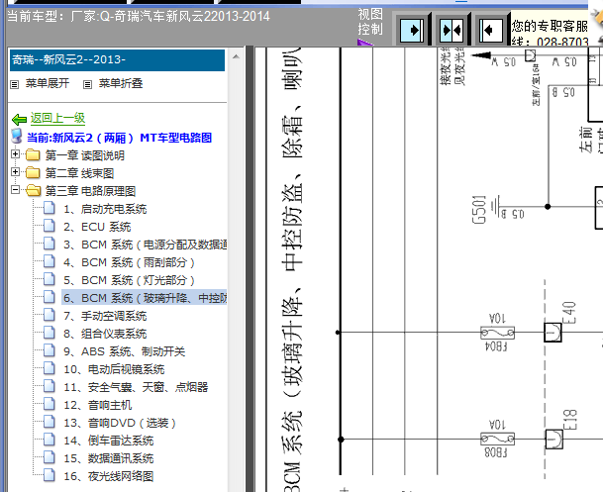Open 14、倒车雷达系统
603x492 pixels.
click(109, 441)
